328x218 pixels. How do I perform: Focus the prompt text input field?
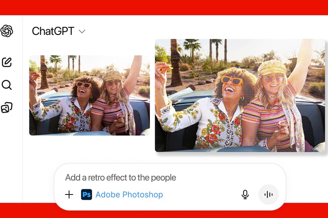point(121,177)
